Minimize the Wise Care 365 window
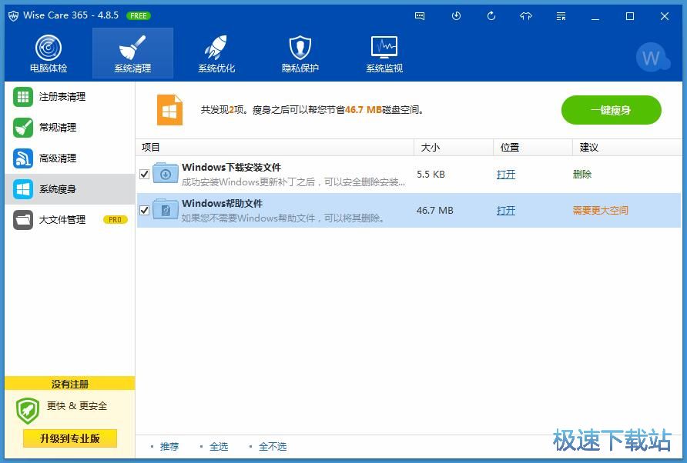 595,16
